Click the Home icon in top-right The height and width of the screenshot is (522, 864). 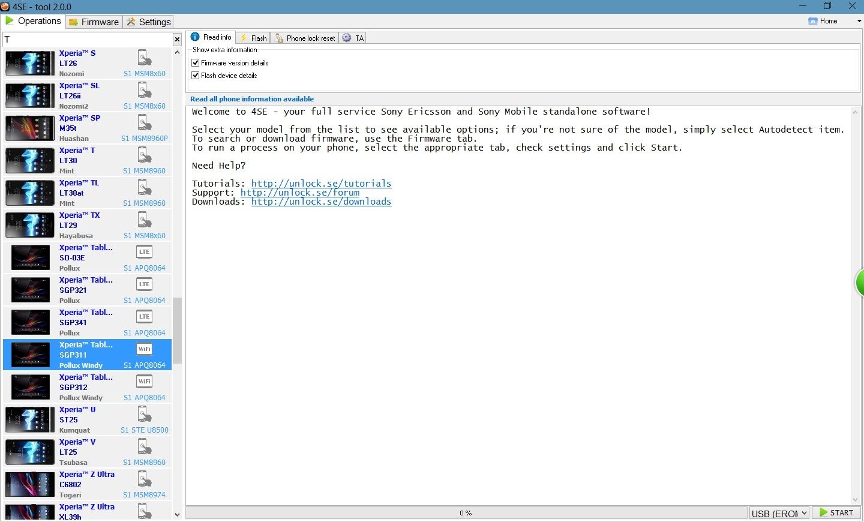[x=813, y=21]
